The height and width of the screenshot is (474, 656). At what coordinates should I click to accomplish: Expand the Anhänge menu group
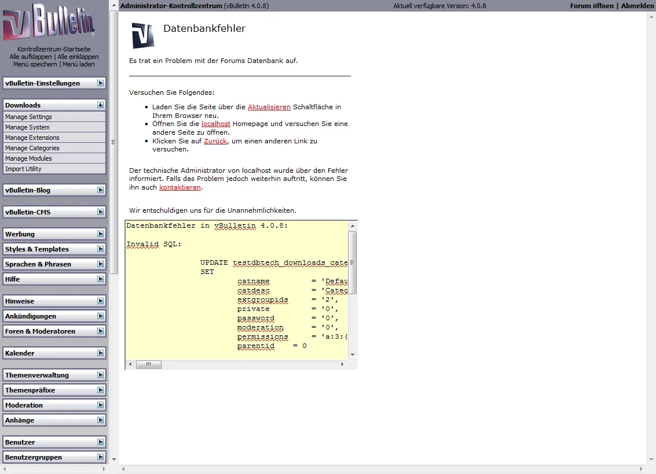pyautogui.click(x=100, y=420)
